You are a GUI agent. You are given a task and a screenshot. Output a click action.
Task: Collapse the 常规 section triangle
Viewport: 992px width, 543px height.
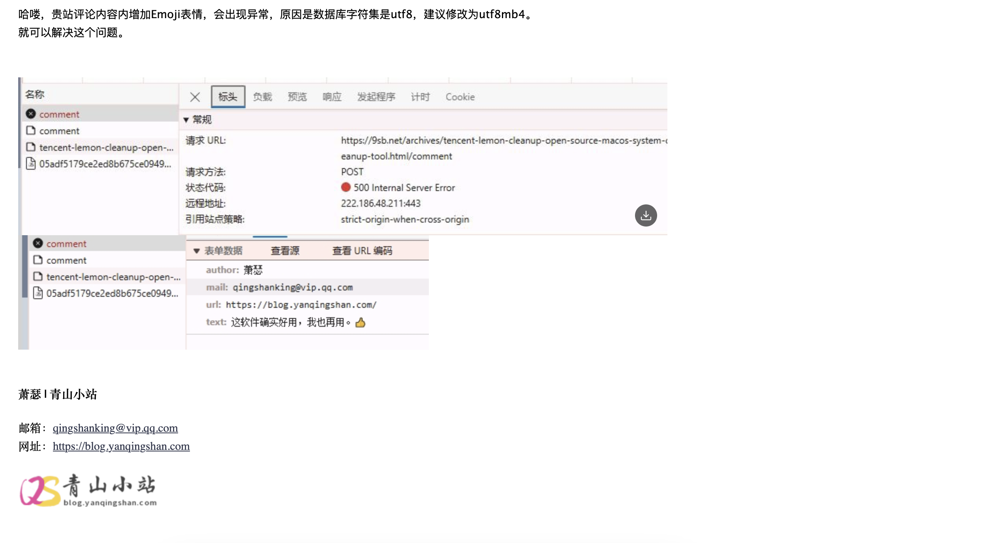pyautogui.click(x=186, y=120)
